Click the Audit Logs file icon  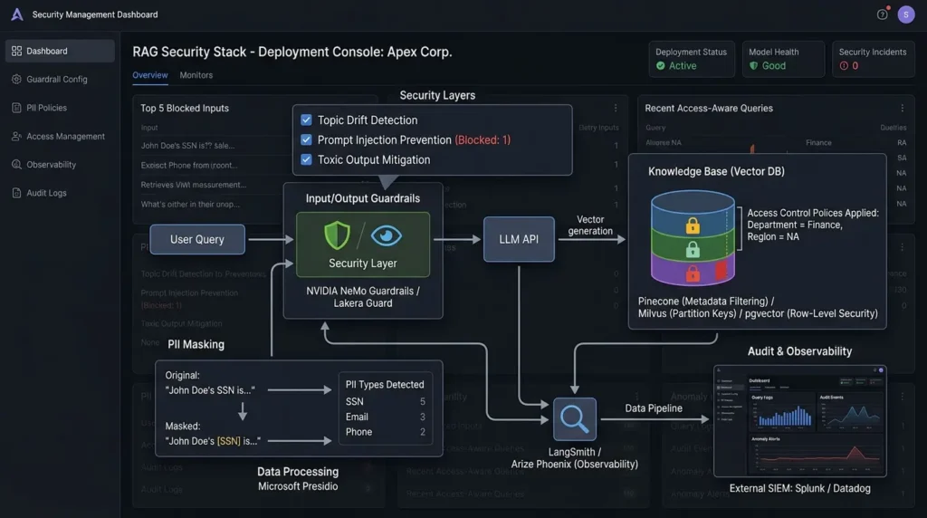(x=16, y=193)
